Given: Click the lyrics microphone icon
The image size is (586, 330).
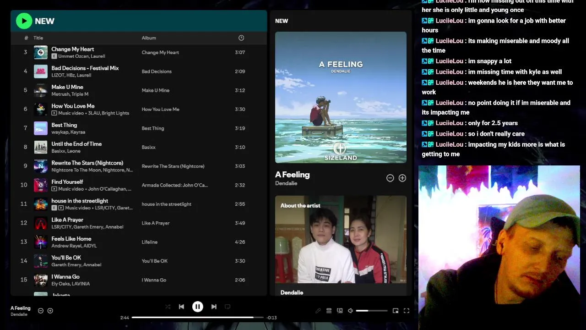Looking at the screenshot, I should (318, 311).
